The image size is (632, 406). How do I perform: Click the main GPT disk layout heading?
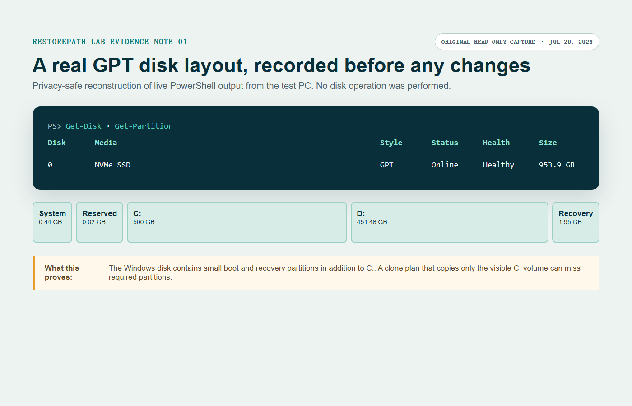281,65
